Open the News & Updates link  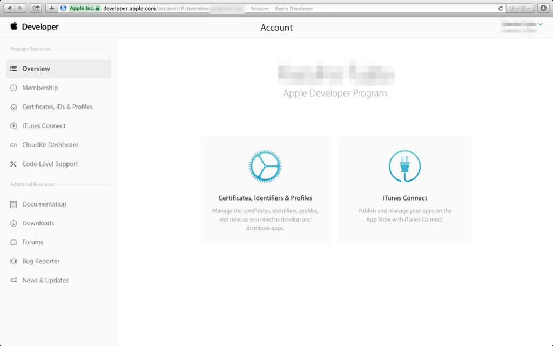point(45,281)
